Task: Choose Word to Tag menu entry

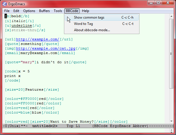Action: pos(102,24)
